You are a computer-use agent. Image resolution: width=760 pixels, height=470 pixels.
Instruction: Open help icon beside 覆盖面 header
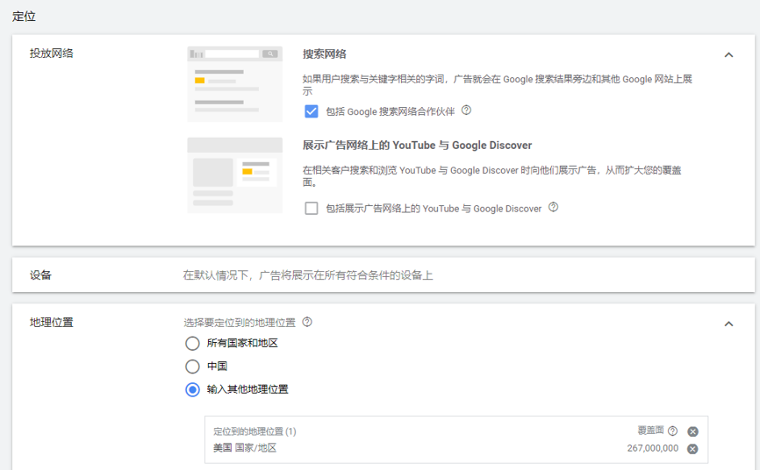point(673,431)
